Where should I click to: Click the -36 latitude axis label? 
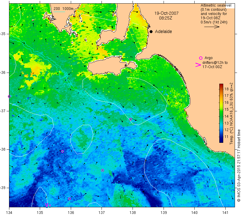(x=3, y=72)
